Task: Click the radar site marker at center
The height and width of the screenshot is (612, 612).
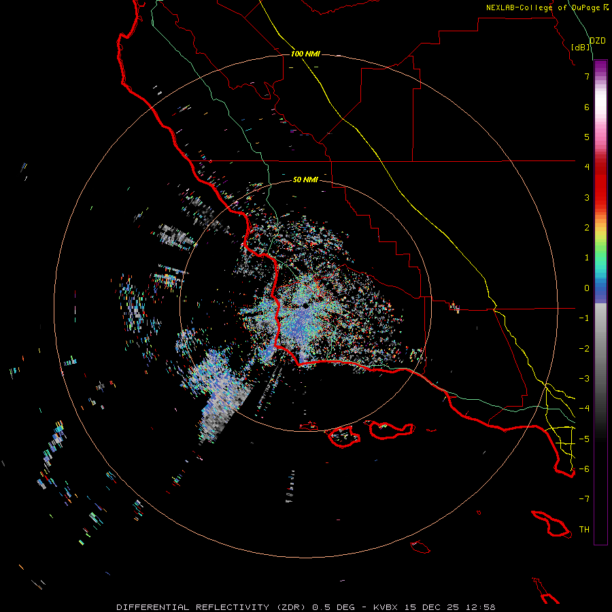Action: [x=305, y=305]
